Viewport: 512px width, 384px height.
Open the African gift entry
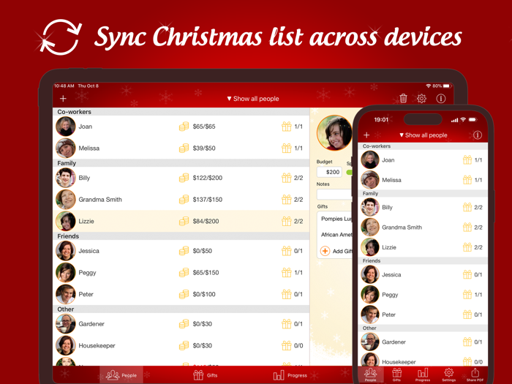[335, 235]
